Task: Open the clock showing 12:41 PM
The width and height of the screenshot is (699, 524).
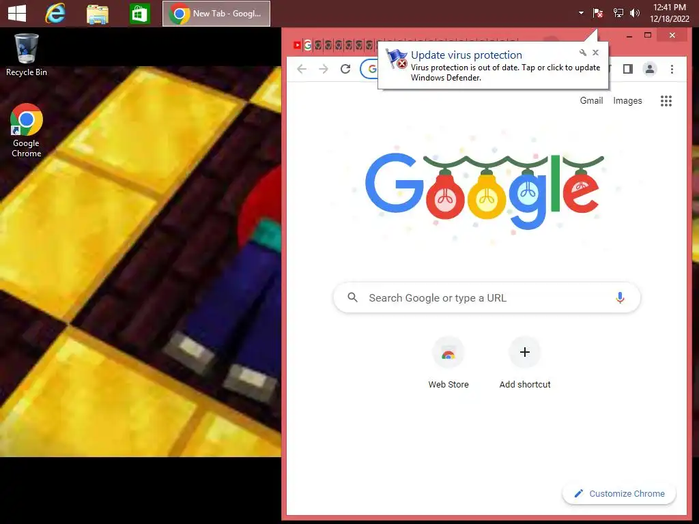Action: pyautogui.click(x=670, y=13)
